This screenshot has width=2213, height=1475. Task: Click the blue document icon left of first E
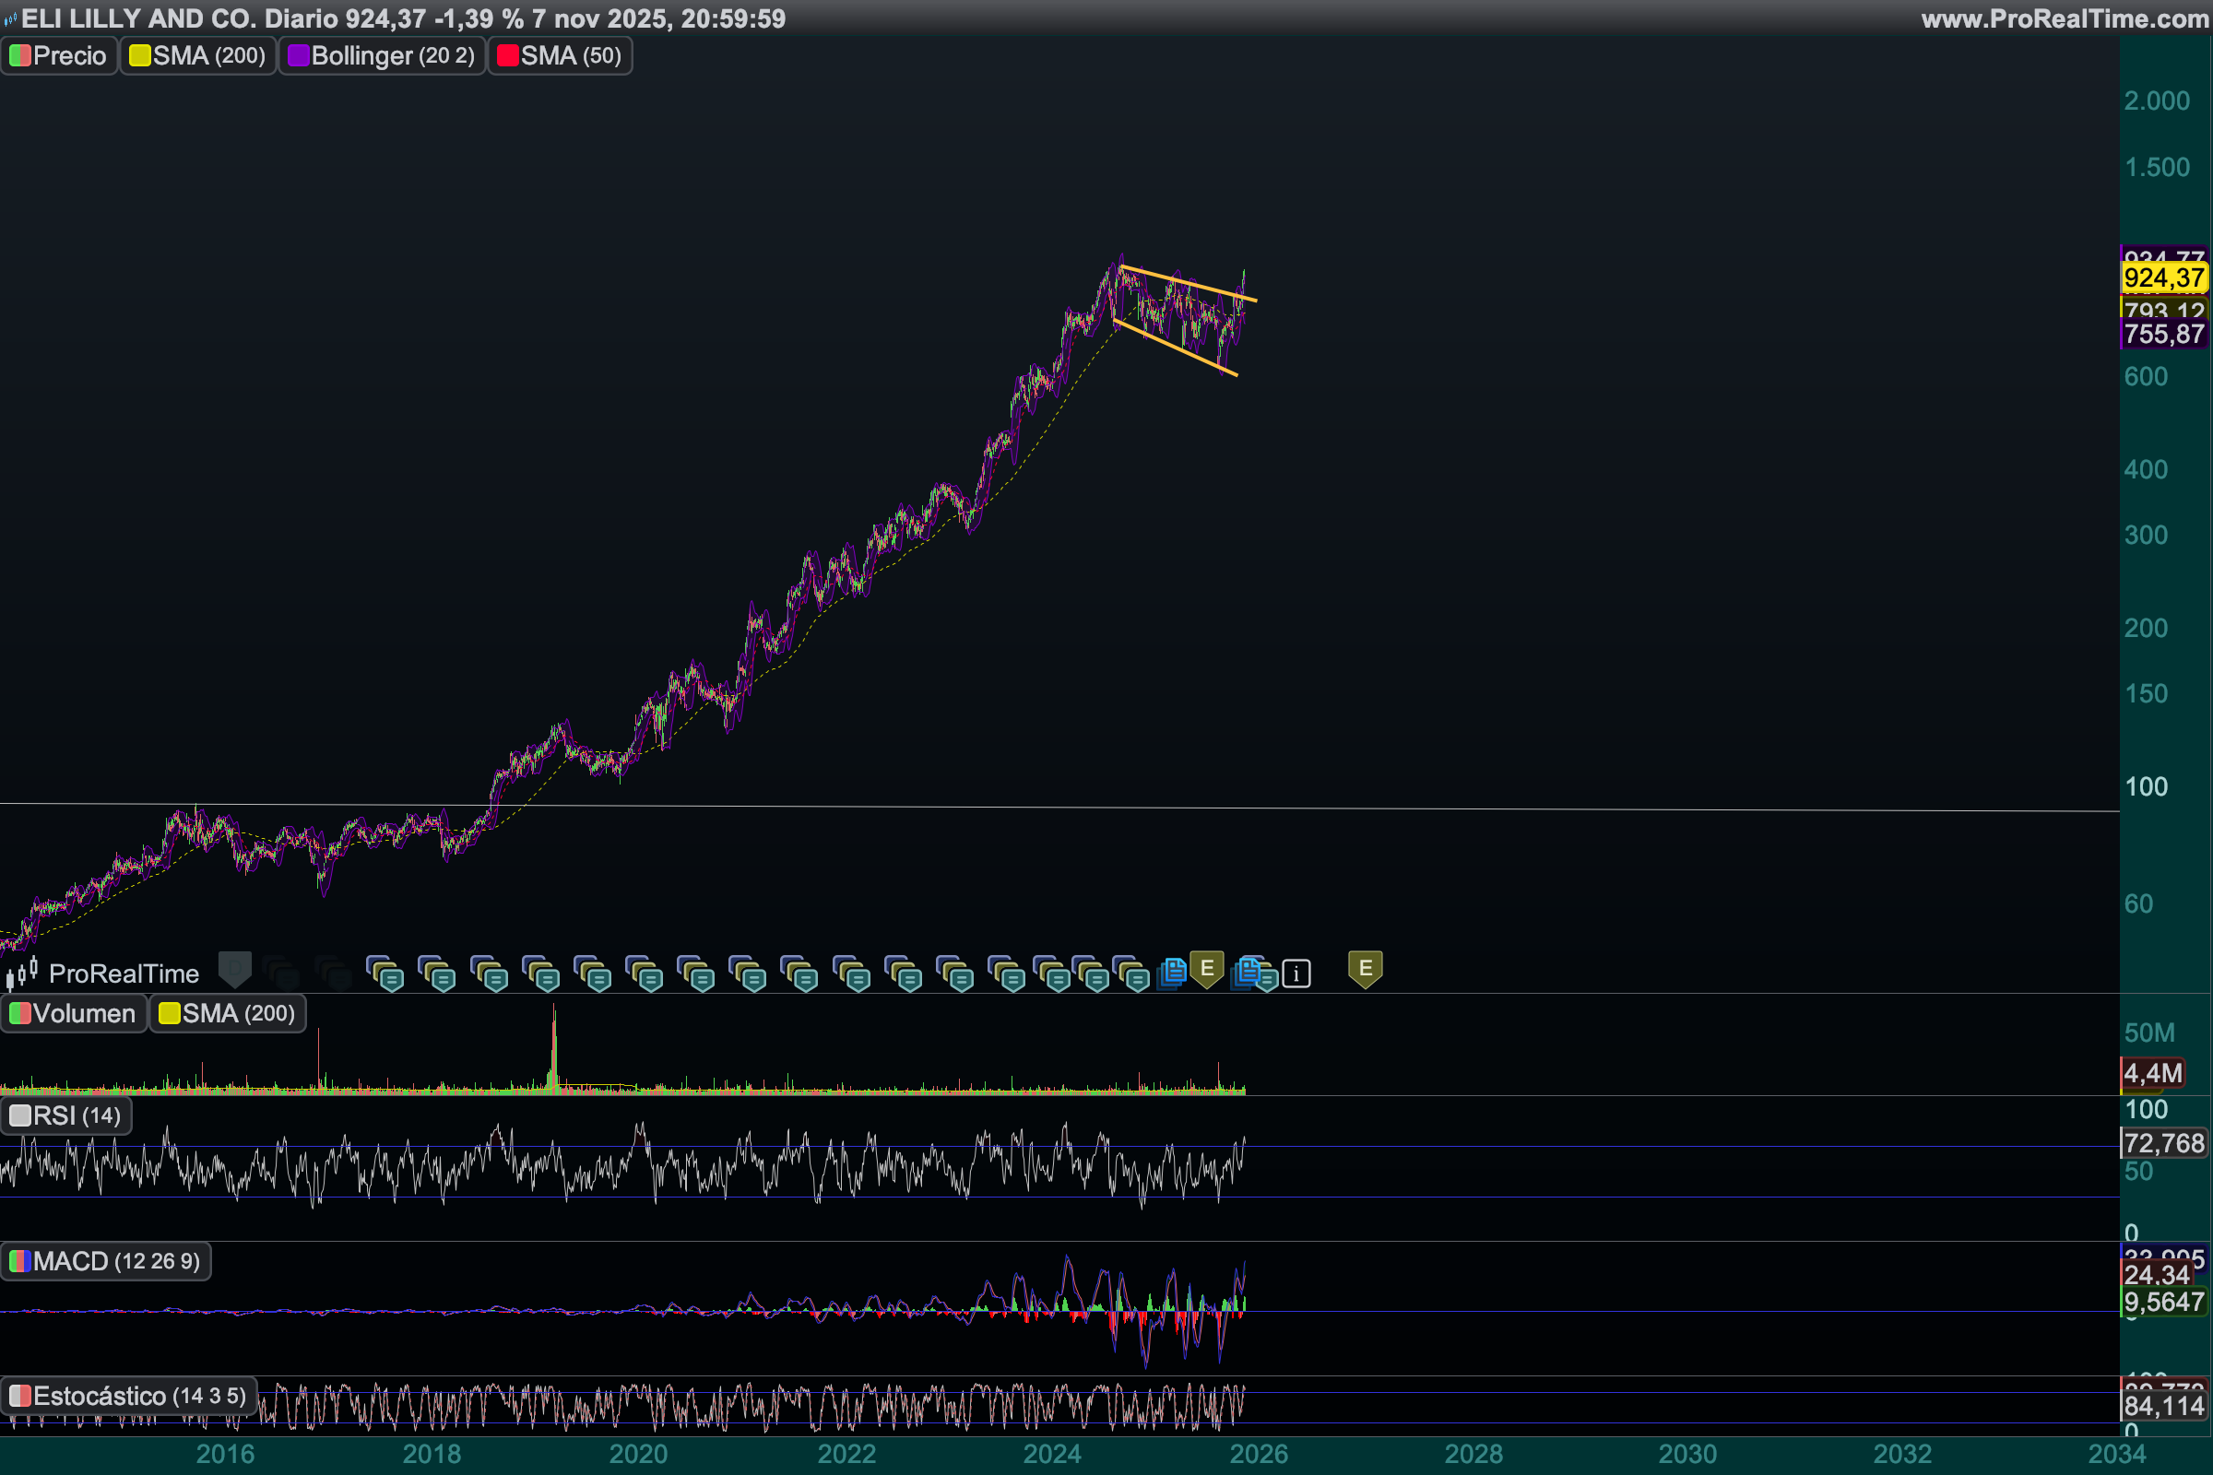point(1172,972)
